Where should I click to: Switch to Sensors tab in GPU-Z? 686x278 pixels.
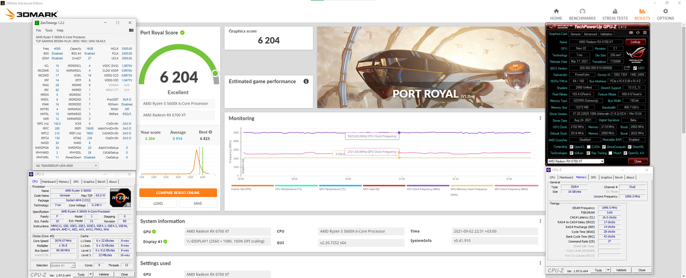point(575,34)
